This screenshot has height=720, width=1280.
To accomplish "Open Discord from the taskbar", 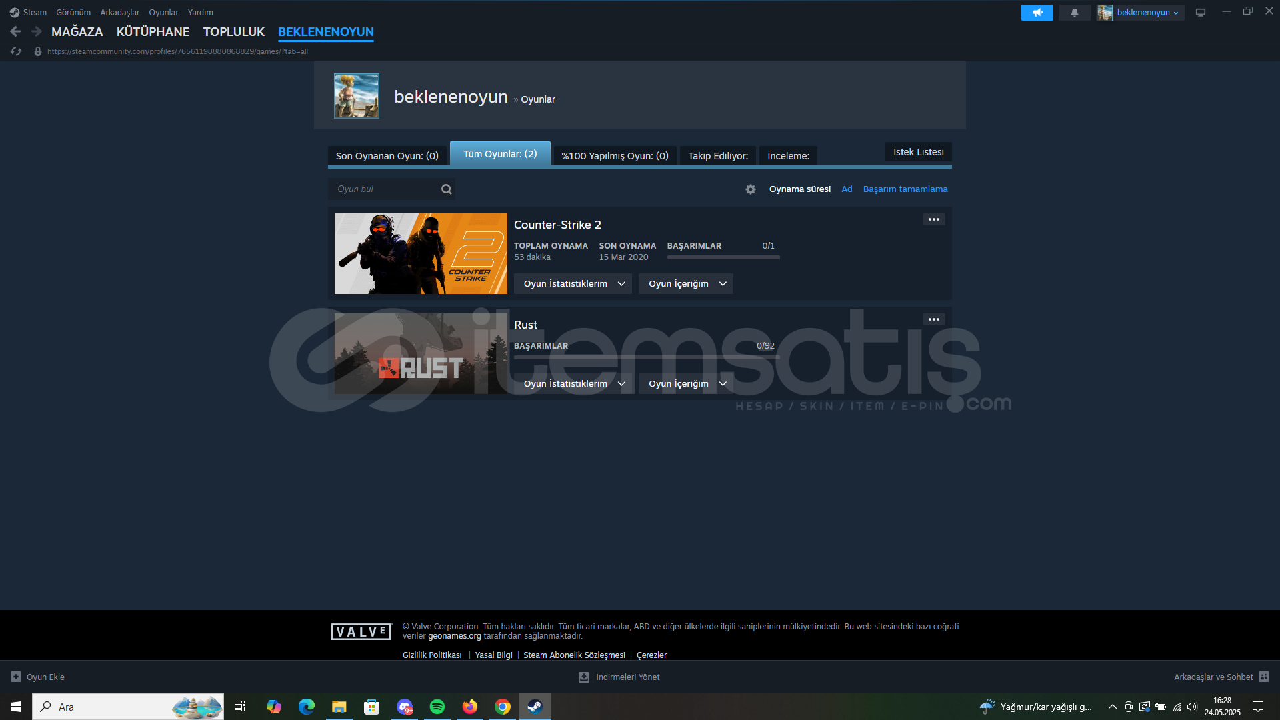I will click(405, 707).
